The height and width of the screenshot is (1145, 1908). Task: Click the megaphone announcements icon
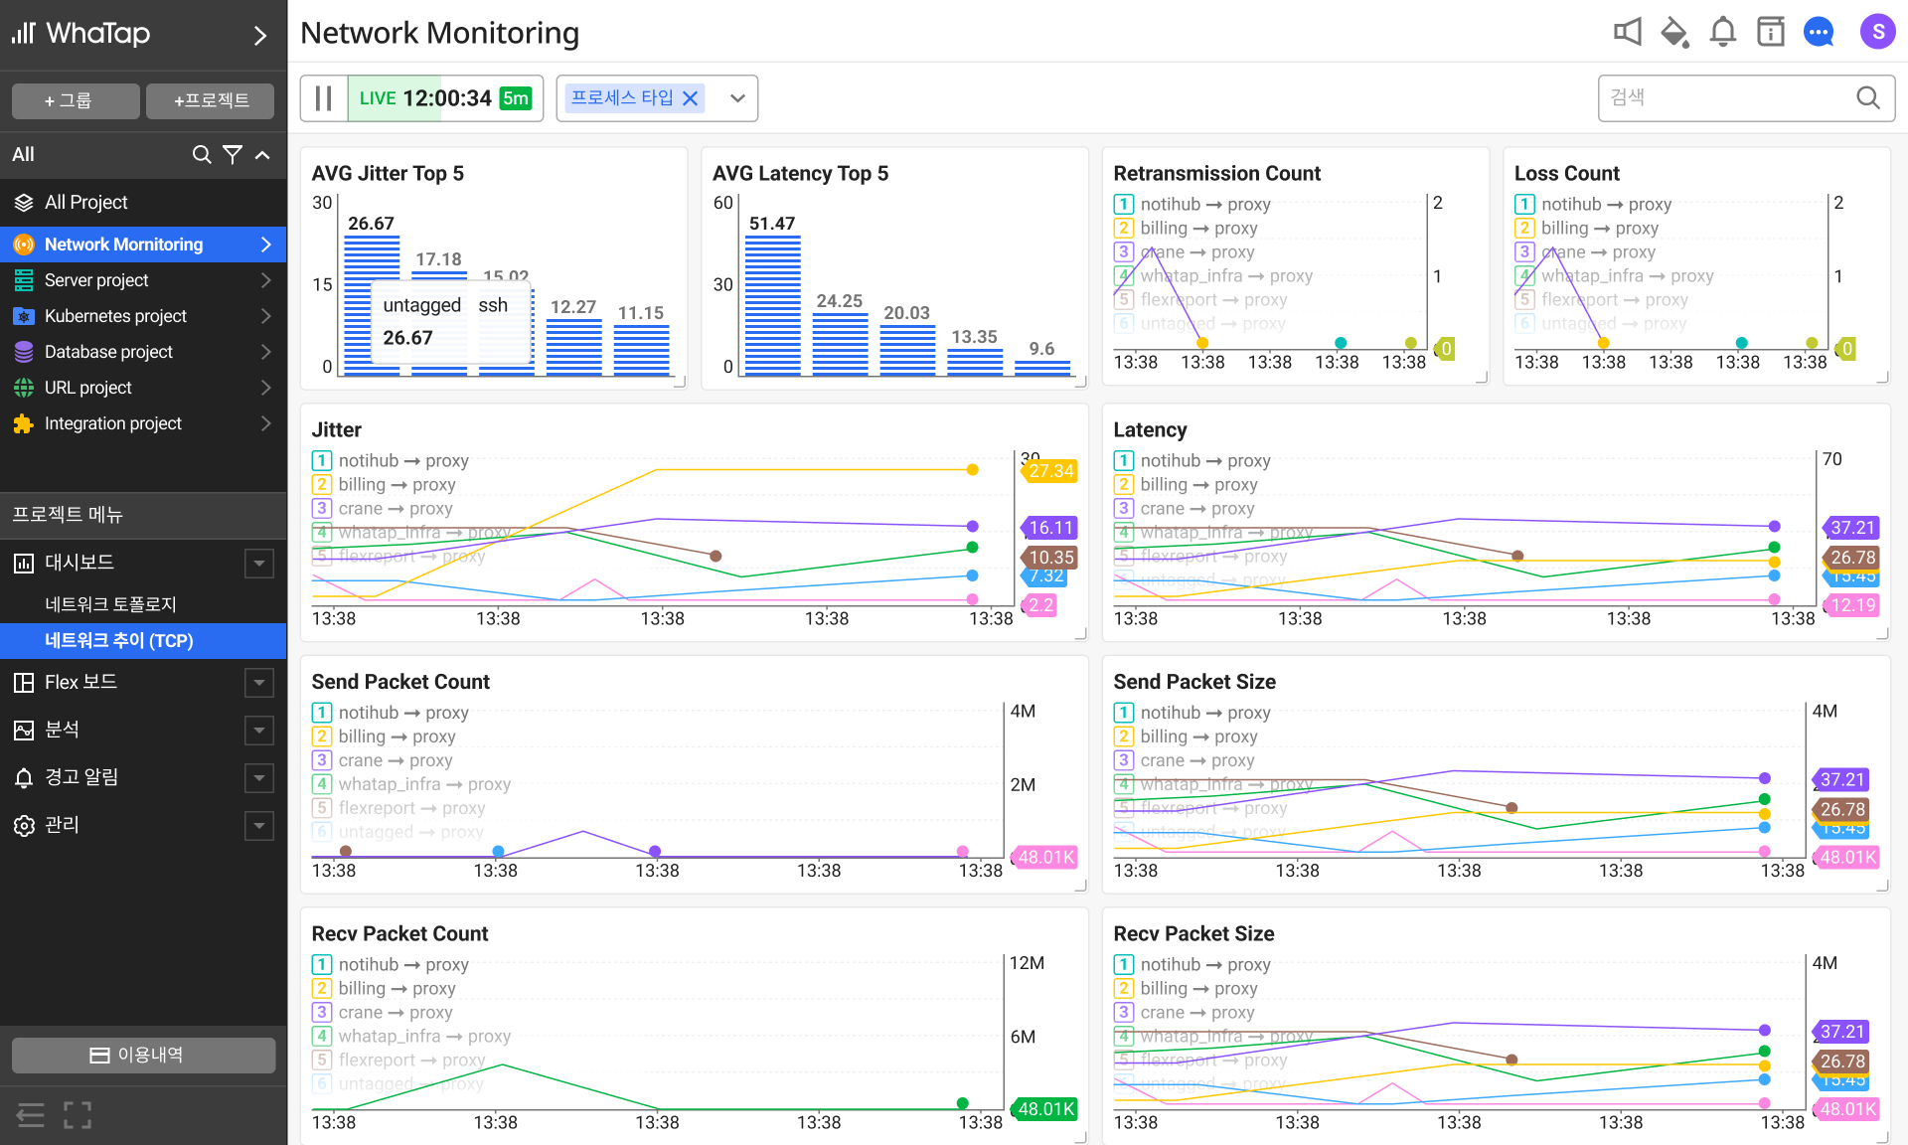1627,33
